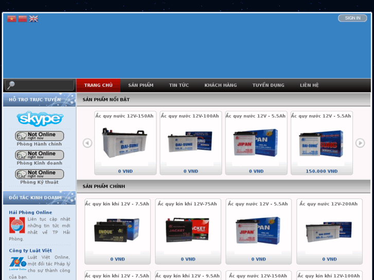Click title Ắc quy nước 12V-200Ah
The width and height of the screenshot is (374, 280).
pyautogui.click(x=329, y=204)
